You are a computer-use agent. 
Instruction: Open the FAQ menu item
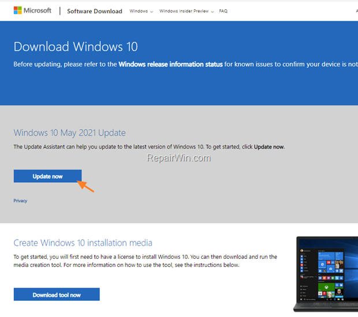coord(223,11)
